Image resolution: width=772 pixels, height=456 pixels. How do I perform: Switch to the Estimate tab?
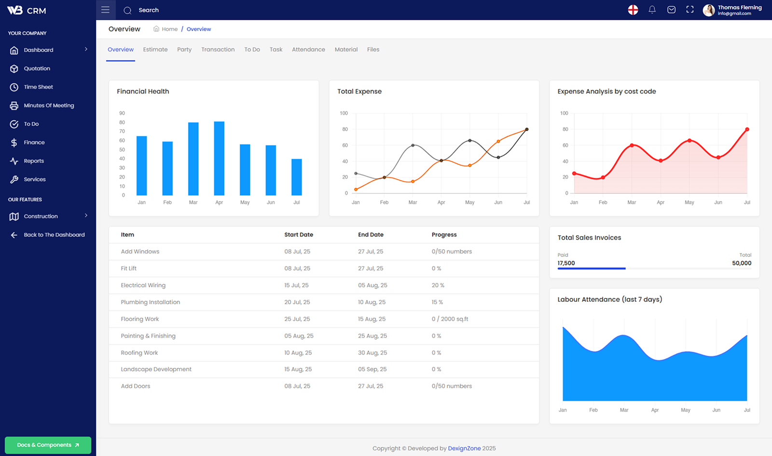coord(155,50)
